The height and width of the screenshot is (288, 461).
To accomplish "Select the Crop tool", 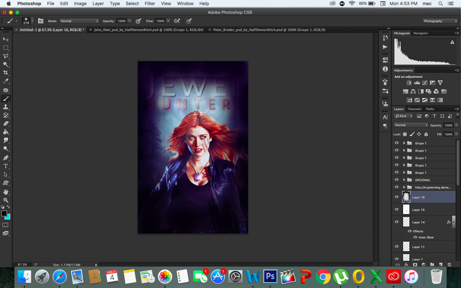I will tap(6, 73).
